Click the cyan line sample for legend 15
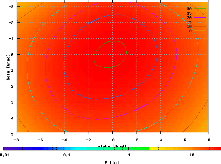The height and width of the screenshot is (164, 221). [200, 22]
